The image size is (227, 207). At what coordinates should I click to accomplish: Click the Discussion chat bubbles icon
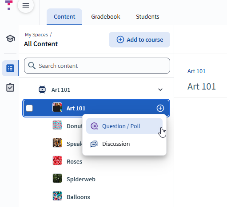[94, 144]
